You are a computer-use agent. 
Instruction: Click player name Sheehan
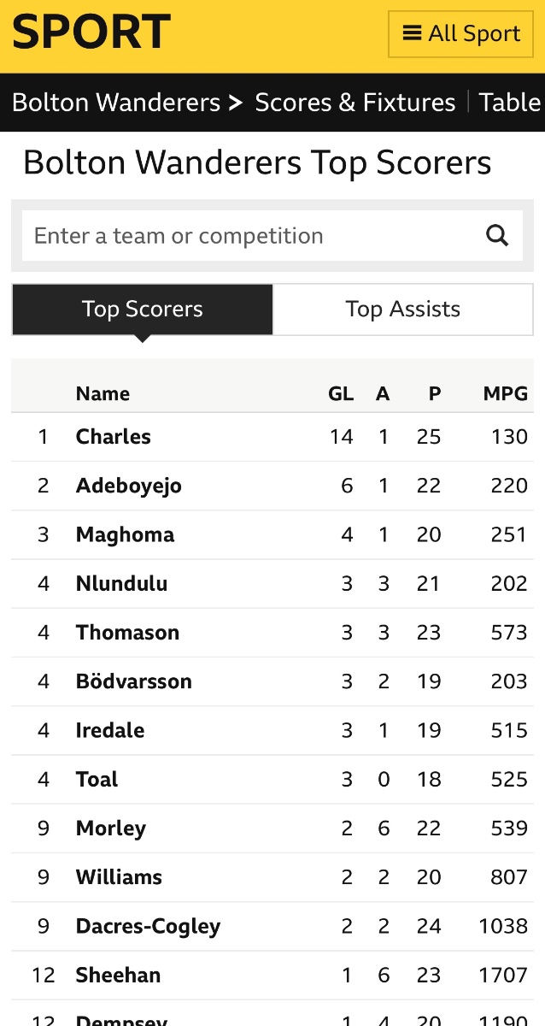(x=118, y=975)
